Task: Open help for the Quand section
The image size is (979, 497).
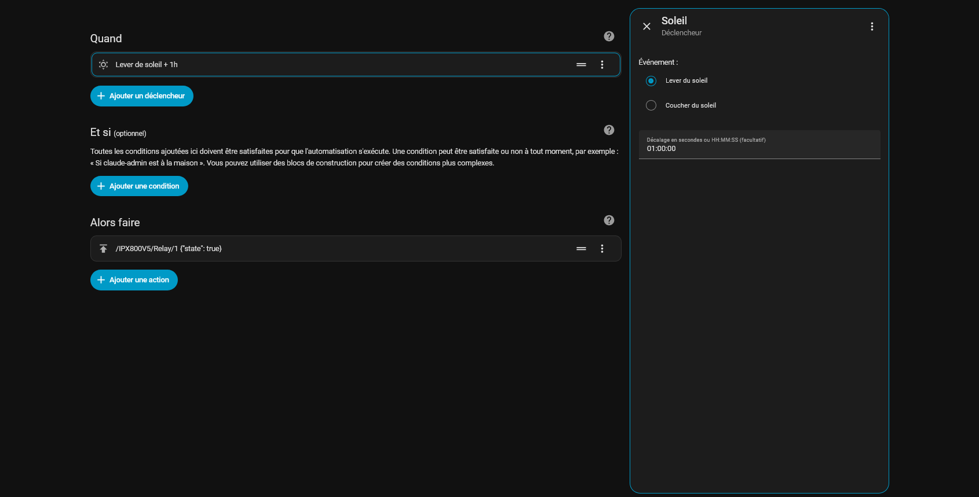Action: 609,36
